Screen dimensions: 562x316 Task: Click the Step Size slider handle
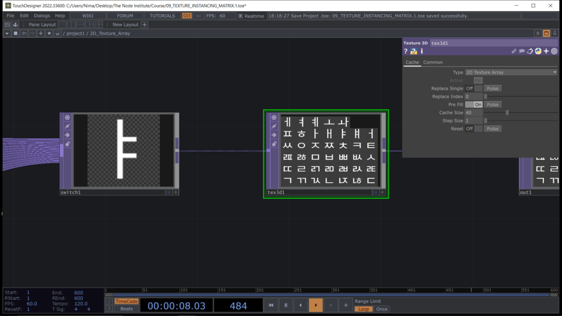486,121
